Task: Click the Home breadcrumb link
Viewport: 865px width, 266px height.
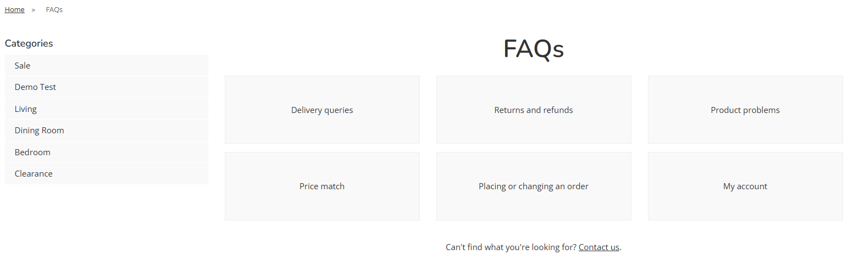Action: [14, 10]
